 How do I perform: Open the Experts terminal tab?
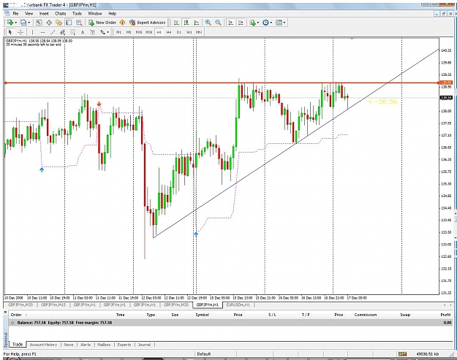(x=124, y=345)
